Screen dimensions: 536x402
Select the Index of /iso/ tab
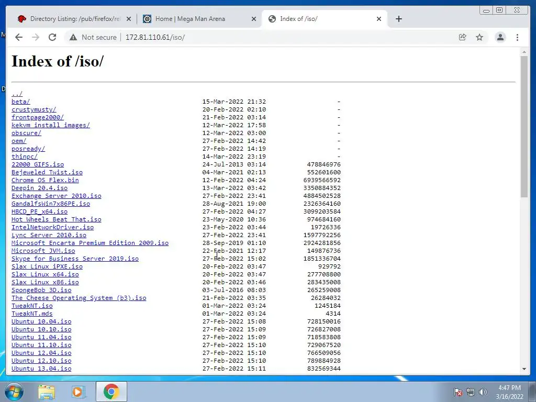325,19
